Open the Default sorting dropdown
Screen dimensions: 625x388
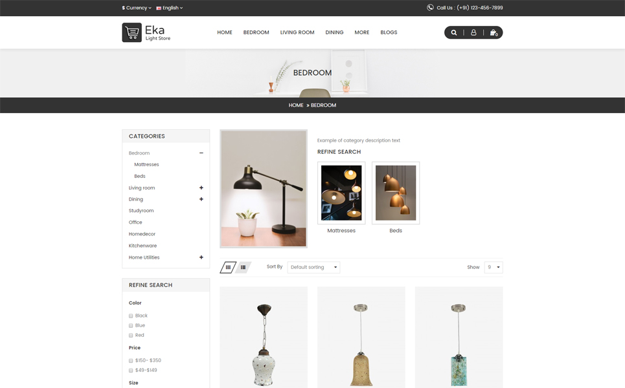click(313, 268)
